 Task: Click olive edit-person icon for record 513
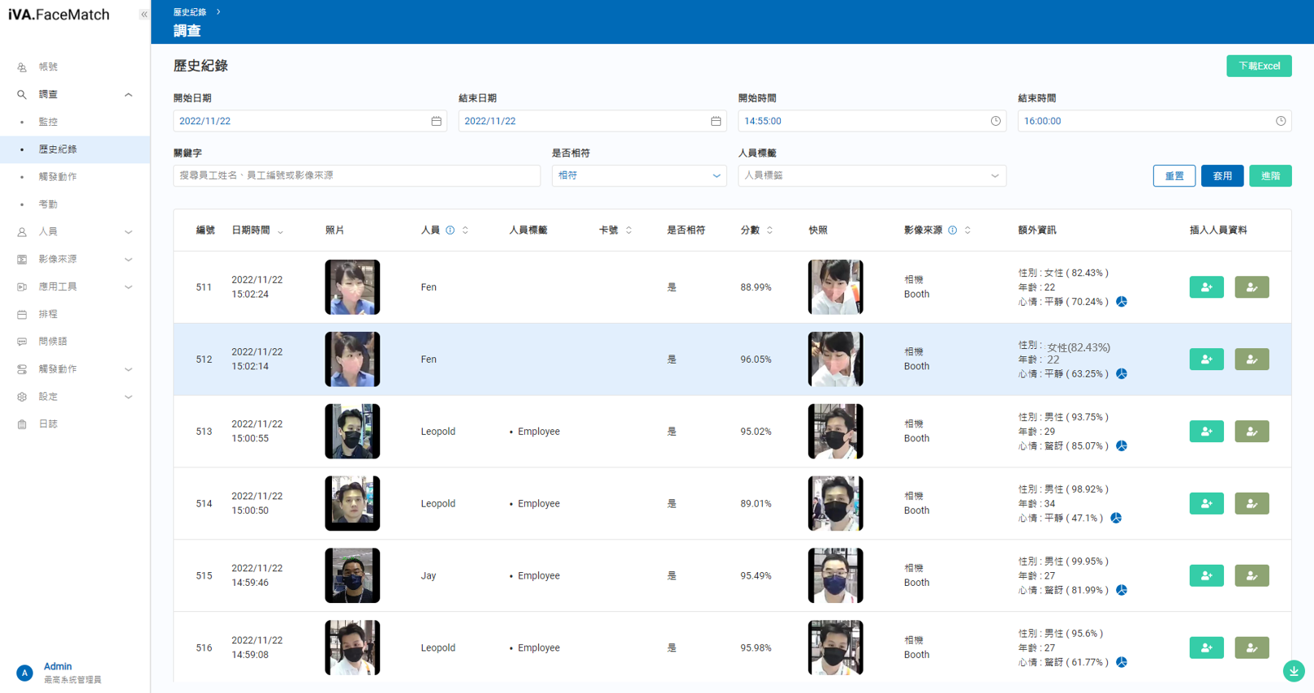1251,432
